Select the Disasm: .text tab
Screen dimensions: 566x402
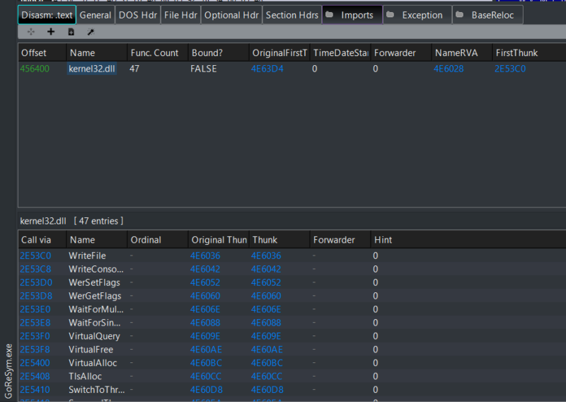(47, 15)
